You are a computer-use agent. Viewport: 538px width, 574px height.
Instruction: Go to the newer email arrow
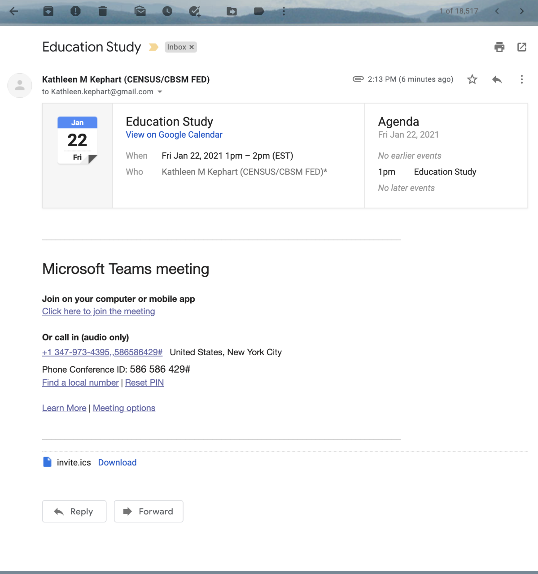[497, 11]
